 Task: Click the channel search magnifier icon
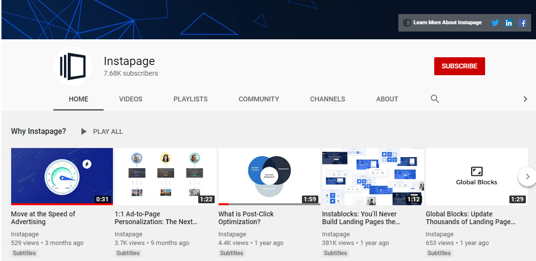pos(435,99)
